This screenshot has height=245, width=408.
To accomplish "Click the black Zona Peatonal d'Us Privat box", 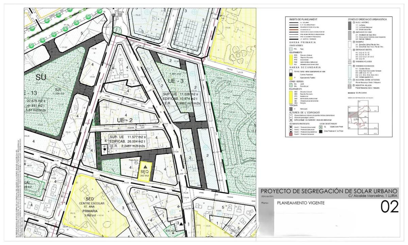I will (x=321, y=131).
